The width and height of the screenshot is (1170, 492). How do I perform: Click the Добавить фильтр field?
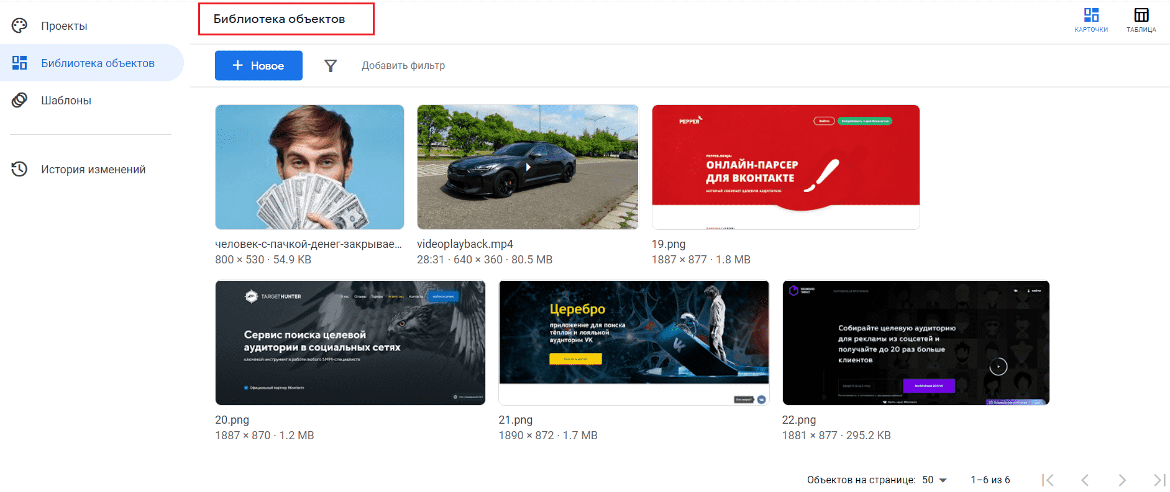(x=403, y=65)
